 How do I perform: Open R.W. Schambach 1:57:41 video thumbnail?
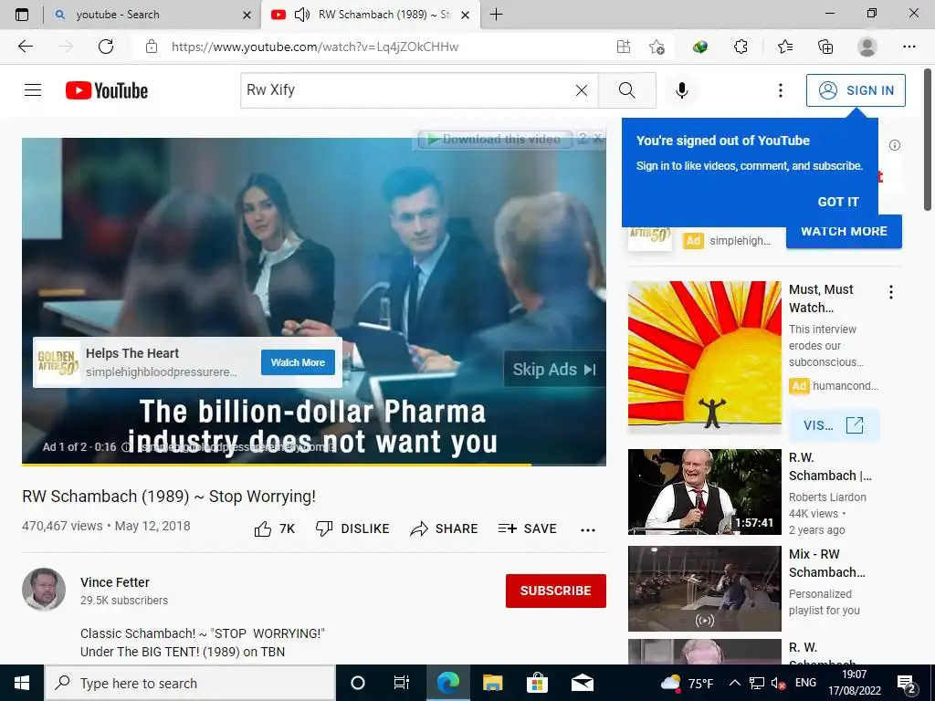tap(704, 492)
